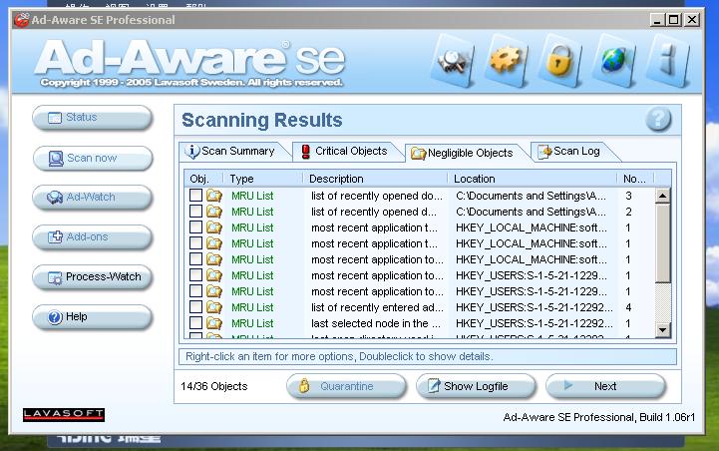The width and height of the screenshot is (719, 451).
Task: Click the '14/36 Objects' counter text
Action: [214, 386]
